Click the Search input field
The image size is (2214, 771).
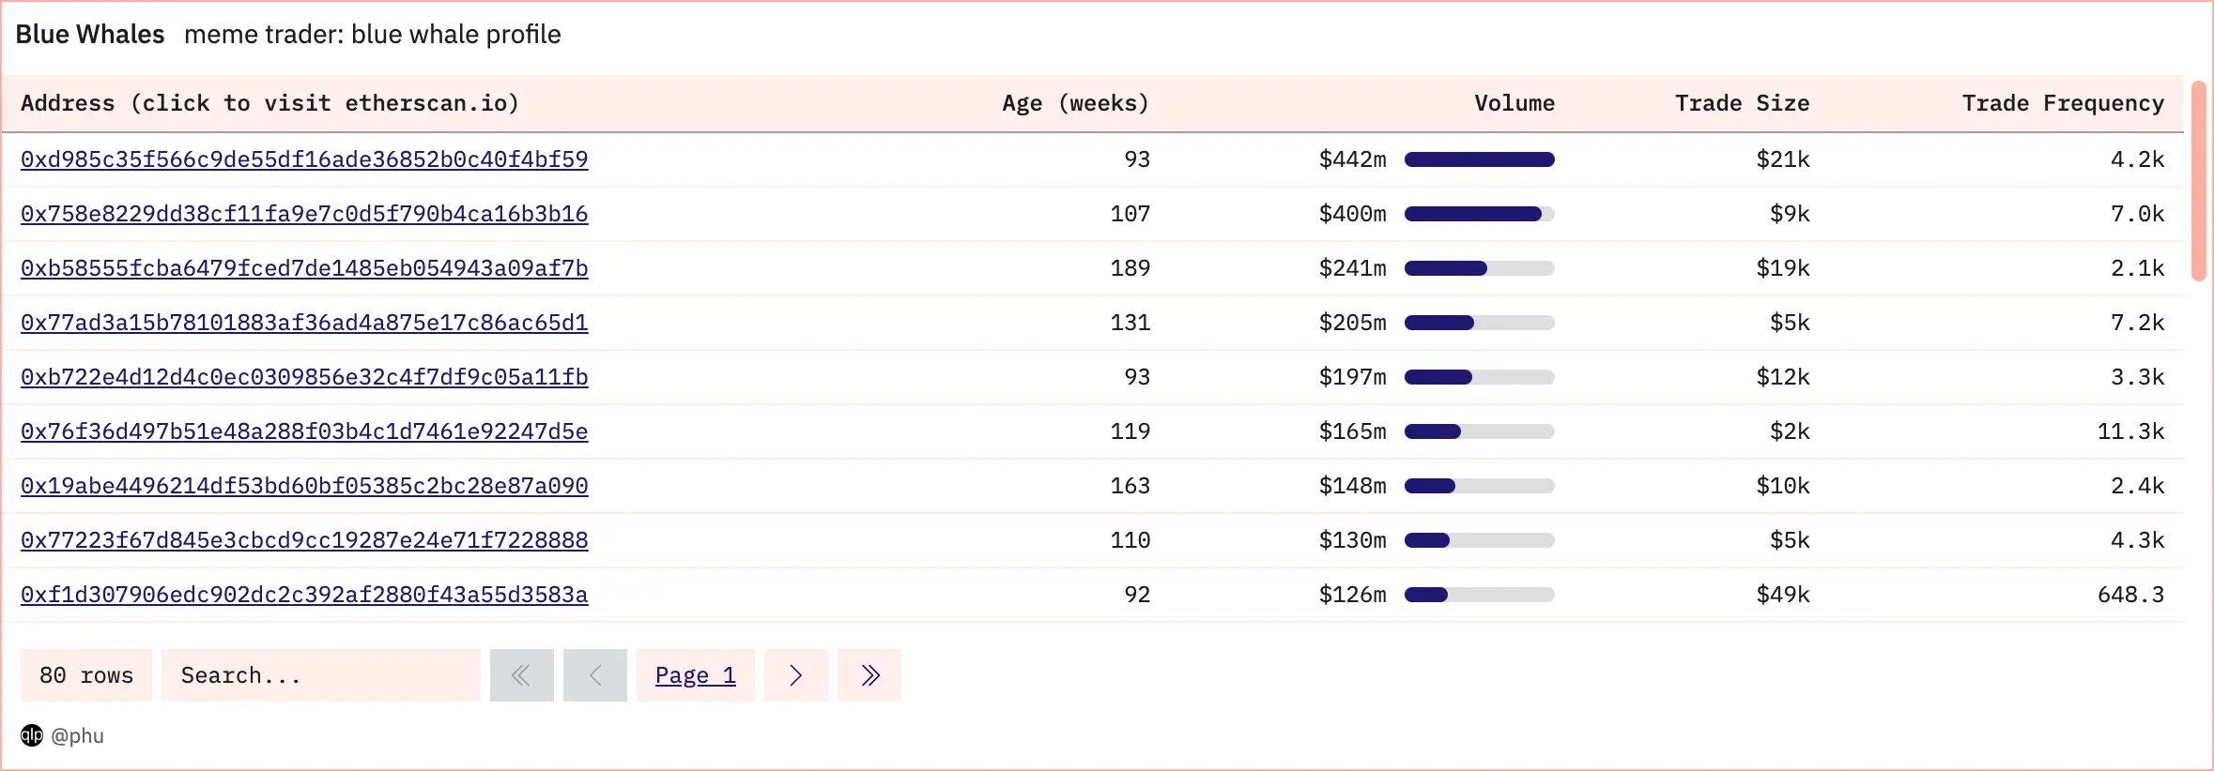tap(320, 675)
